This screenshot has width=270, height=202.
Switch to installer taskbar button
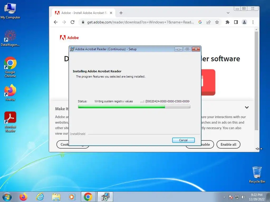coord(105,197)
